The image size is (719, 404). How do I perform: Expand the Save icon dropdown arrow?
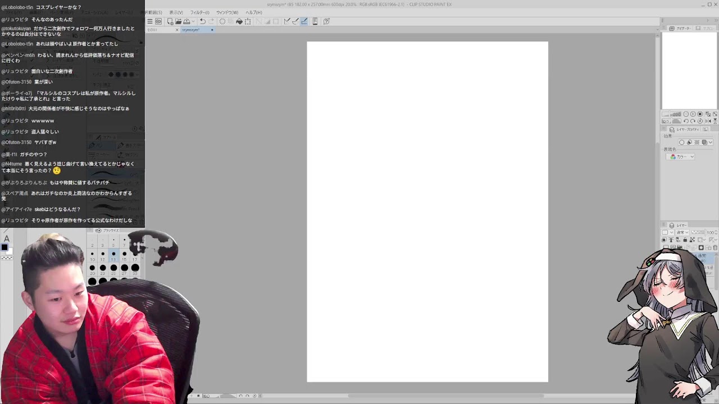pyautogui.click(x=193, y=21)
